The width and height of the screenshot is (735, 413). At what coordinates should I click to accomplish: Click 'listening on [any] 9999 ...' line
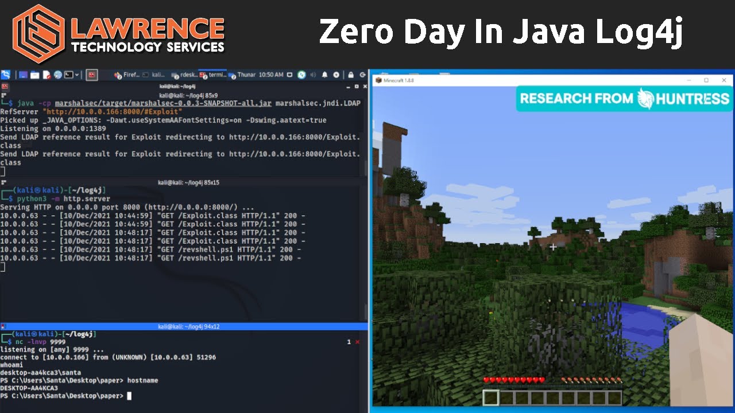tap(52, 349)
